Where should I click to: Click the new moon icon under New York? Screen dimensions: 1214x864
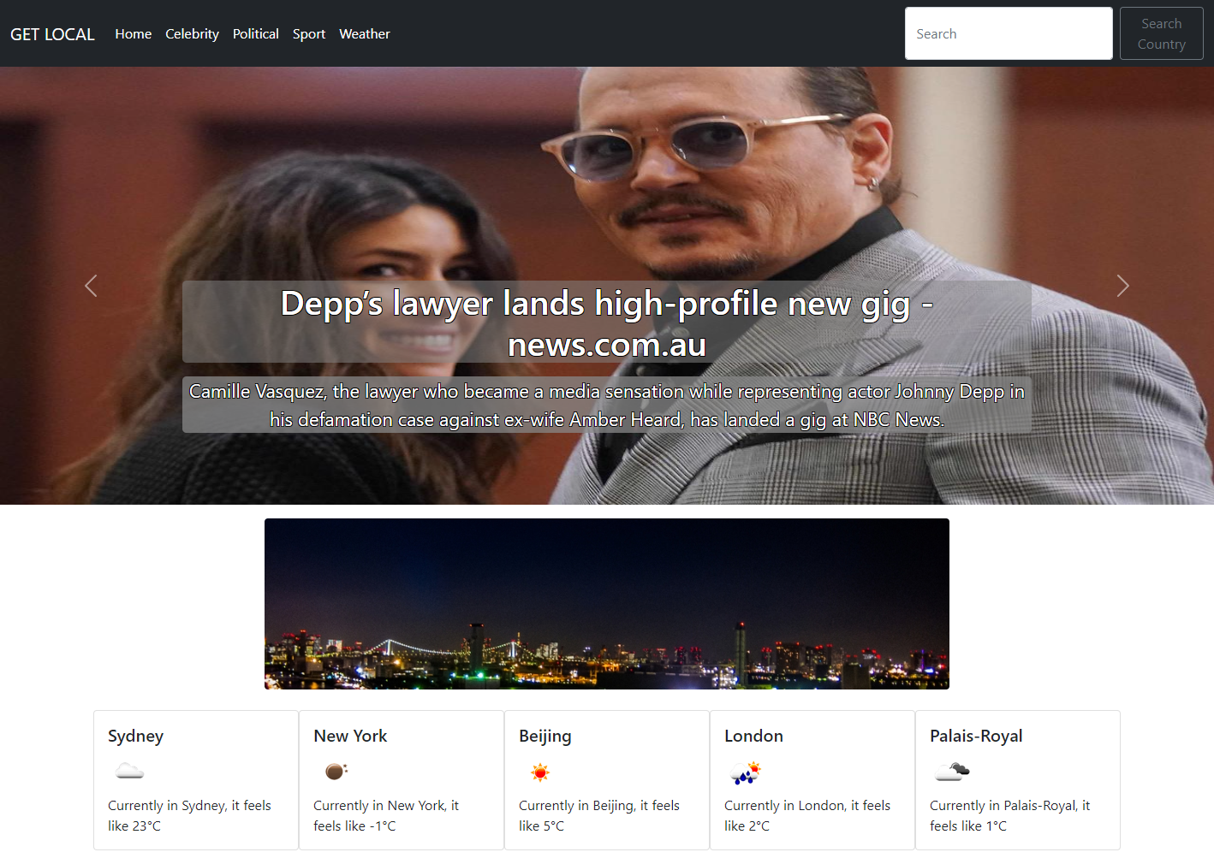coord(335,771)
